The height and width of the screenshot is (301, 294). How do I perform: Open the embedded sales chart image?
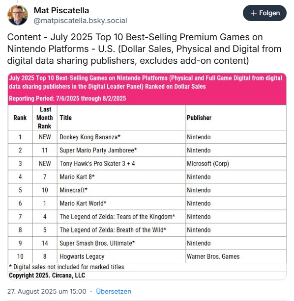147,176
